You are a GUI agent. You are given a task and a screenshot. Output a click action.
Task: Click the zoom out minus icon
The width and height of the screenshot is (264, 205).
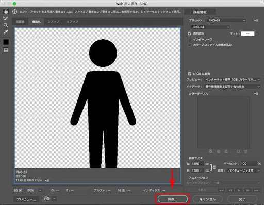15,190
